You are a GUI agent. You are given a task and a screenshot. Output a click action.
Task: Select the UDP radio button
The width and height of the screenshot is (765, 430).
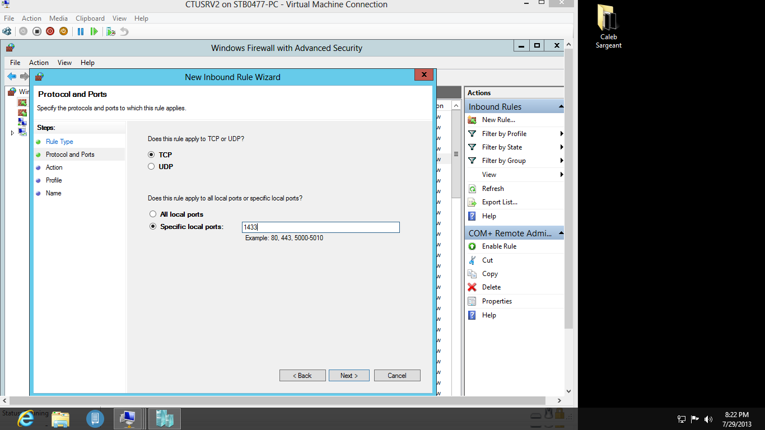151,166
